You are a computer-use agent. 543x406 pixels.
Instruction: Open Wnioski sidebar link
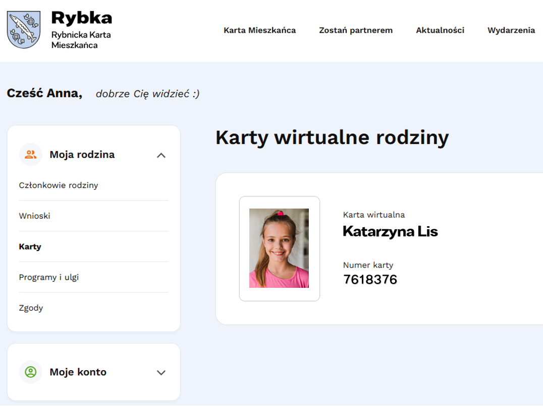[35, 216]
